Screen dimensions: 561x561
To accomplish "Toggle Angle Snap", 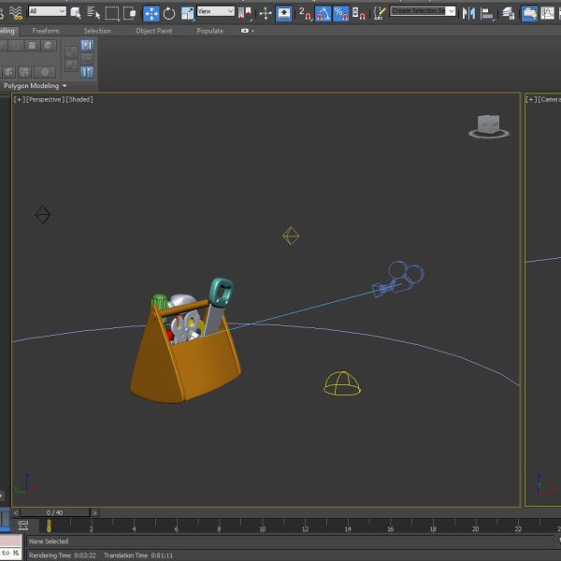I will [x=324, y=14].
